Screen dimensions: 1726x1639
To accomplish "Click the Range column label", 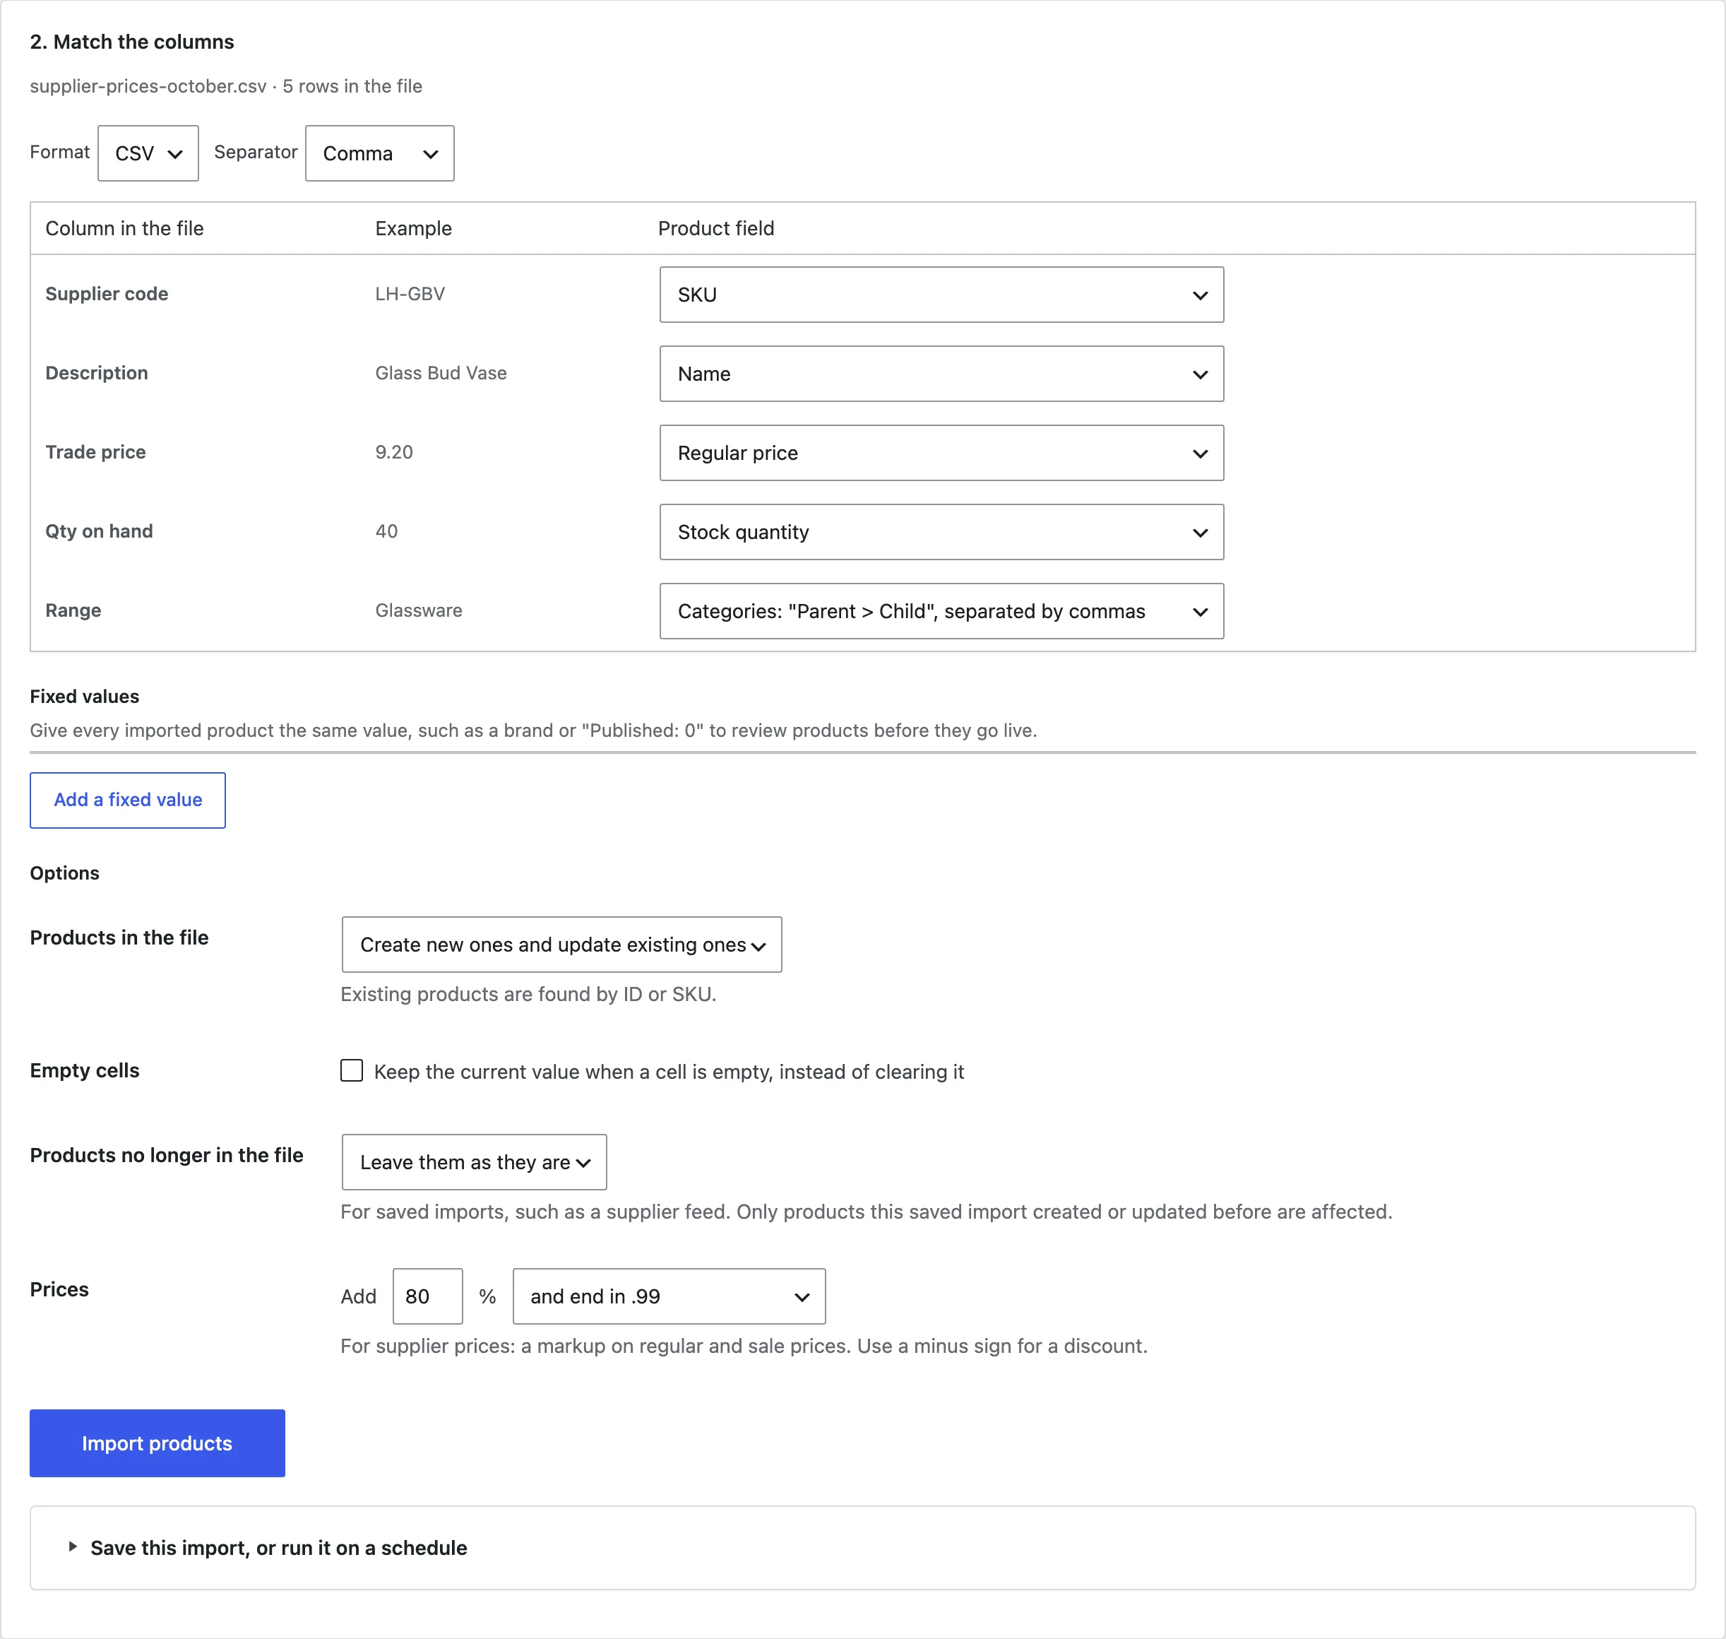I will (x=73, y=610).
